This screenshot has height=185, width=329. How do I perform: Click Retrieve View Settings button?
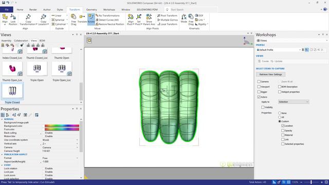[270, 74]
